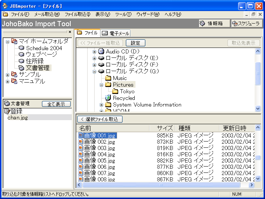This screenshot has height=199, width=265.
Task: Collapse the Pictures folder node
Action: pos(102,85)
